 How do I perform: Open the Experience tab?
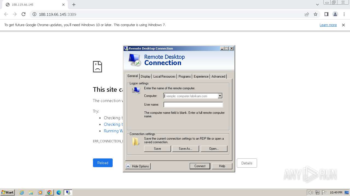point(201,76)
